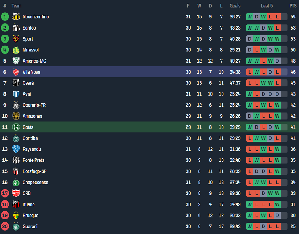Click the Novorizontino club crest
This screenshot has width=299, height=234.
coord(16,16)
